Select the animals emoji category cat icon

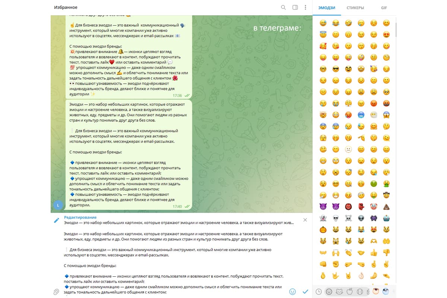click(339, 292)
